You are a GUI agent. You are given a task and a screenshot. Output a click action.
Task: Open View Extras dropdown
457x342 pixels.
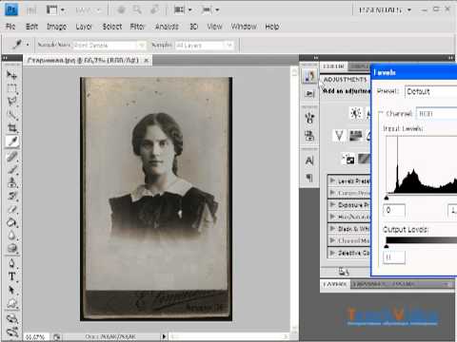pyautogui.click(x=55, y=10)
